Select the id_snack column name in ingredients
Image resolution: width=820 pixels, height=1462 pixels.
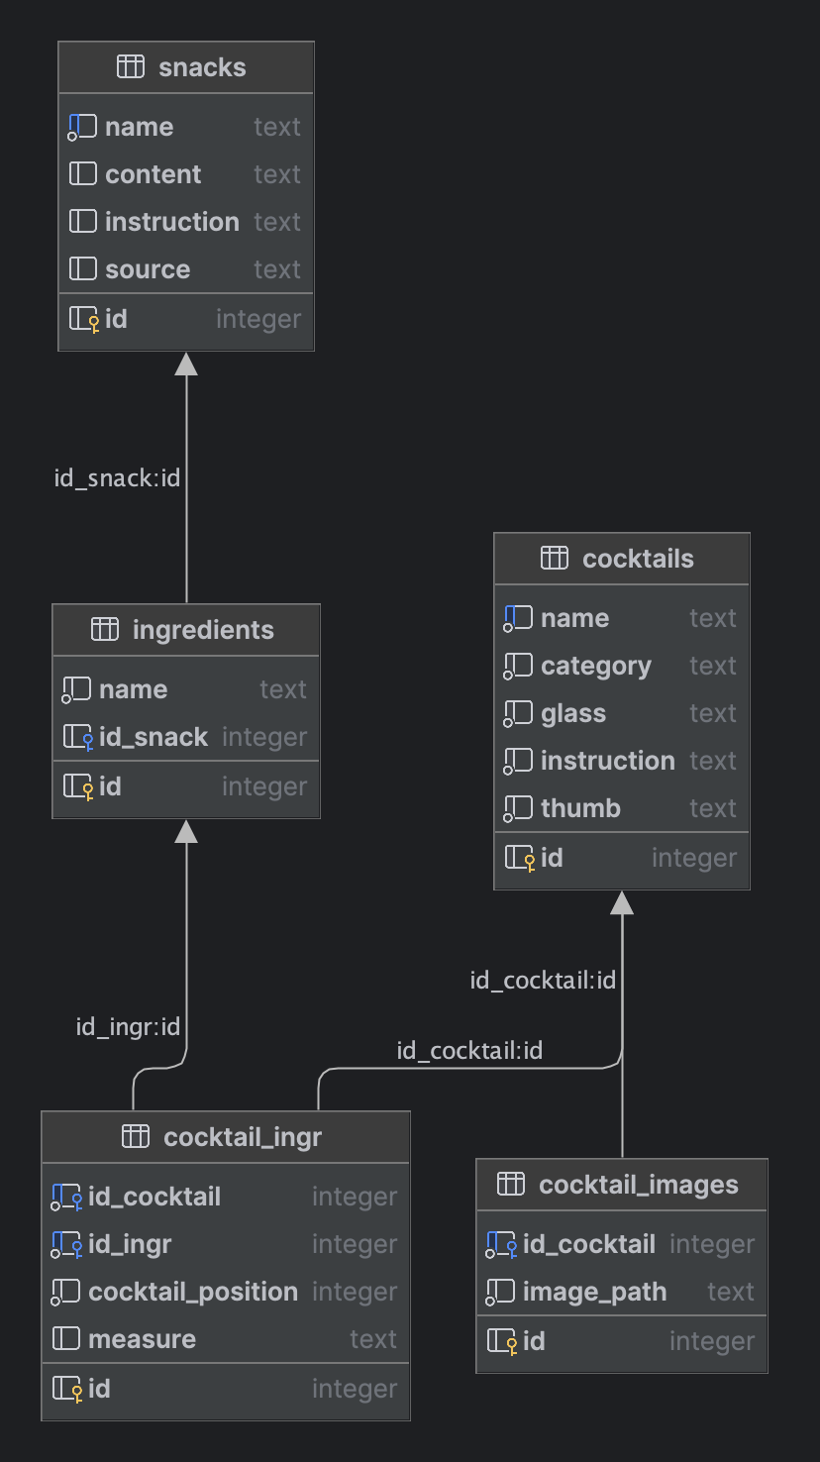click(154, 738)
